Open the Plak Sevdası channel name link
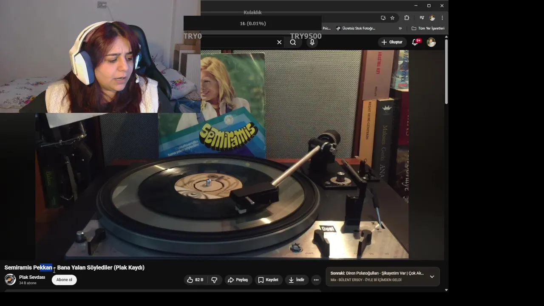The width and height of the screenshot is (544, 306). (32, 277)
